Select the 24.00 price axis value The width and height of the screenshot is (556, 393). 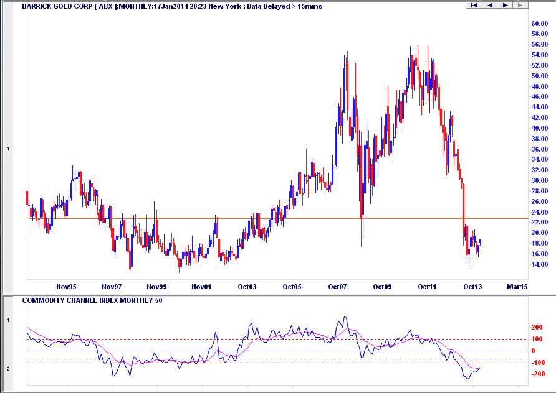coord(540,212)
